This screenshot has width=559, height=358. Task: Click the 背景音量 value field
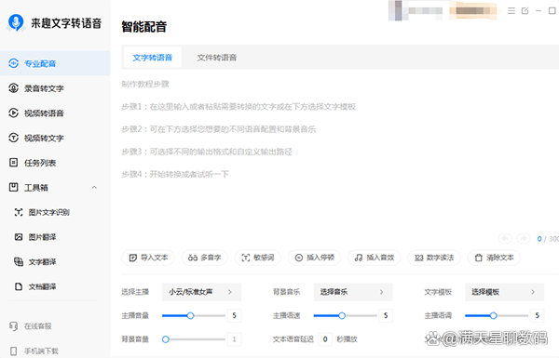(x=234, y=339)
